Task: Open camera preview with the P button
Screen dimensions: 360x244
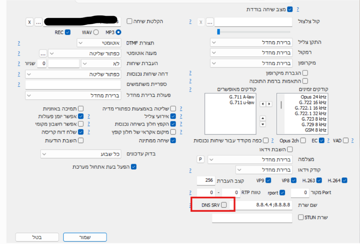Action: click(x=200, y=159)
